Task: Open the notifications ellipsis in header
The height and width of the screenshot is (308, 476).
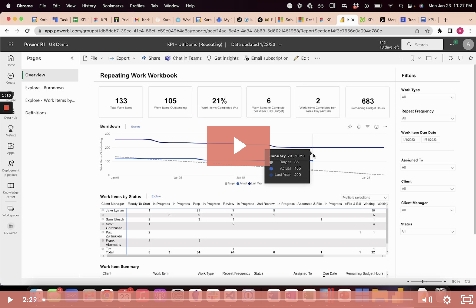Action: (x=452, y=44)
